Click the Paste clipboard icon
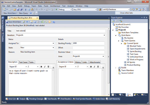The height and width of the screenshot is (105, 150). coord(32,9)
